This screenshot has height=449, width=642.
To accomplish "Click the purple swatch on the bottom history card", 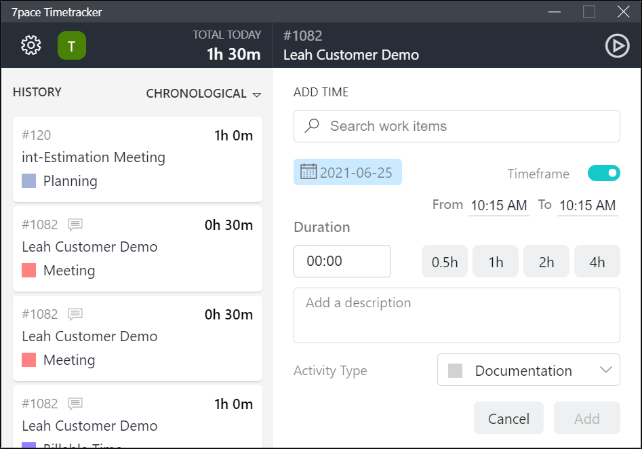I will tap(28, 445).
